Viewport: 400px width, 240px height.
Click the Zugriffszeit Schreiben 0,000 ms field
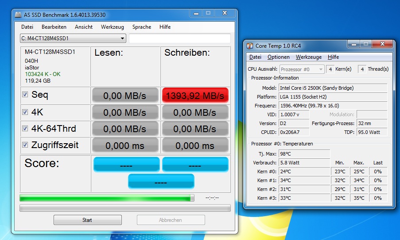point(195,145)
